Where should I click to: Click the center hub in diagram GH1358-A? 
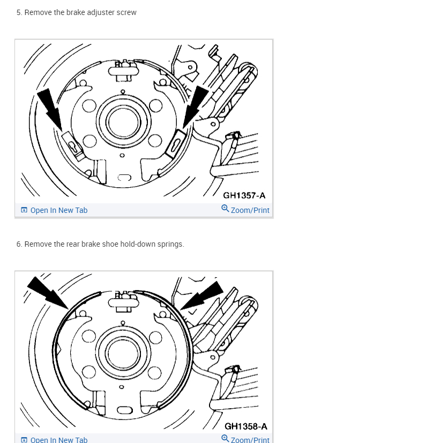coord(123,353)
